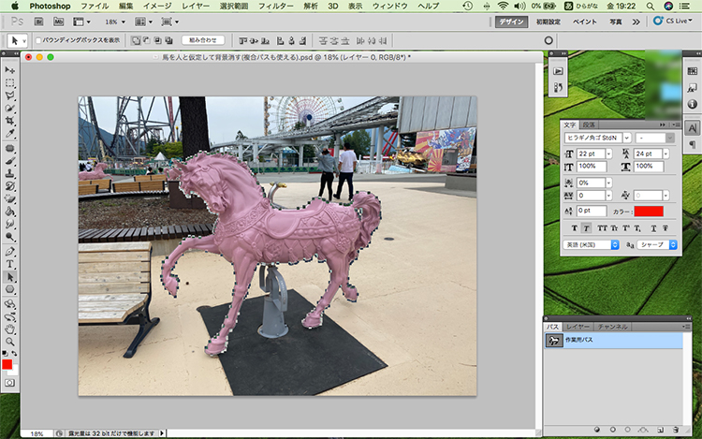Toggle Faux Bold in Character panel
Image resolution: width=702 pixels, height=439 pixels.
coord(575,228)
